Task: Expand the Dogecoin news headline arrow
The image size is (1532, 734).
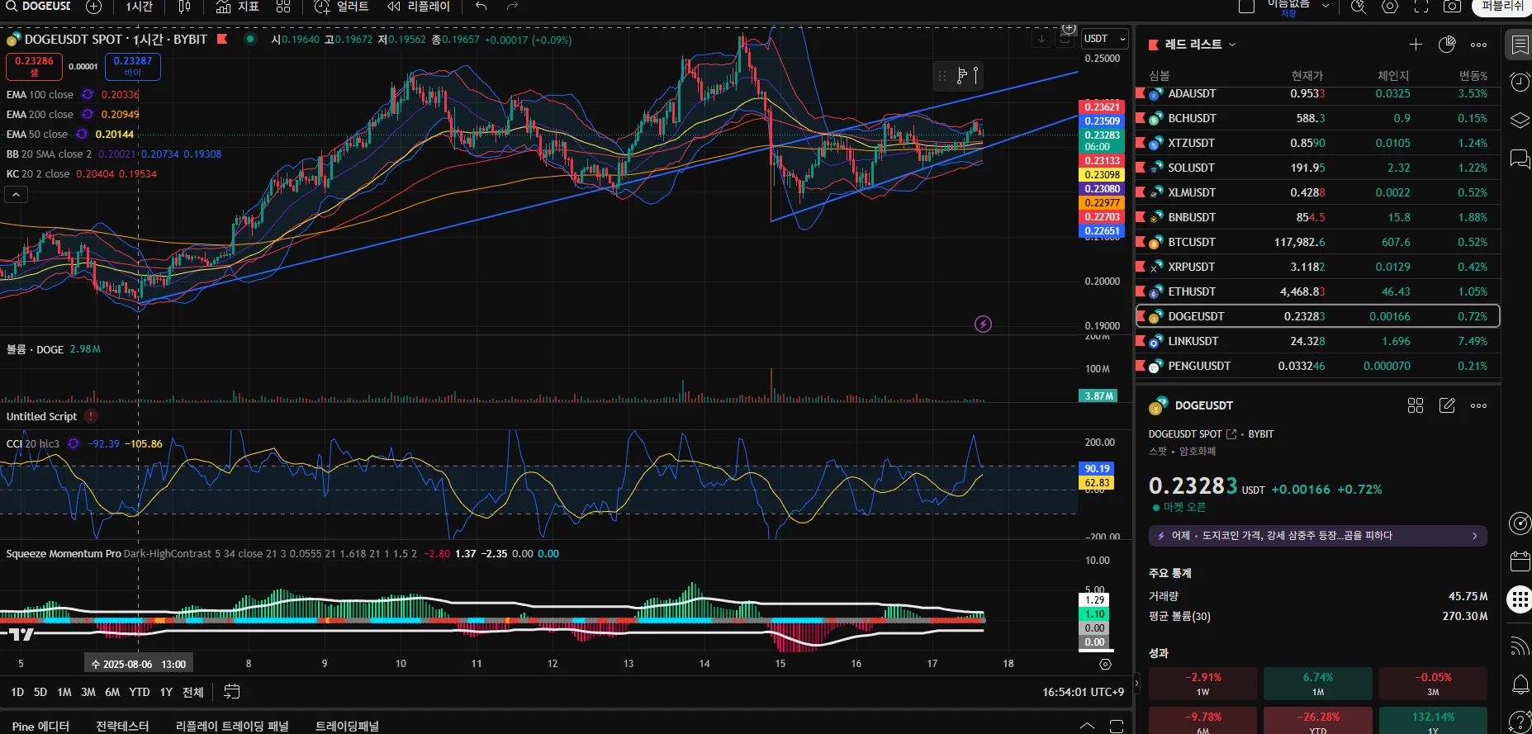Action: [1475, 536]
